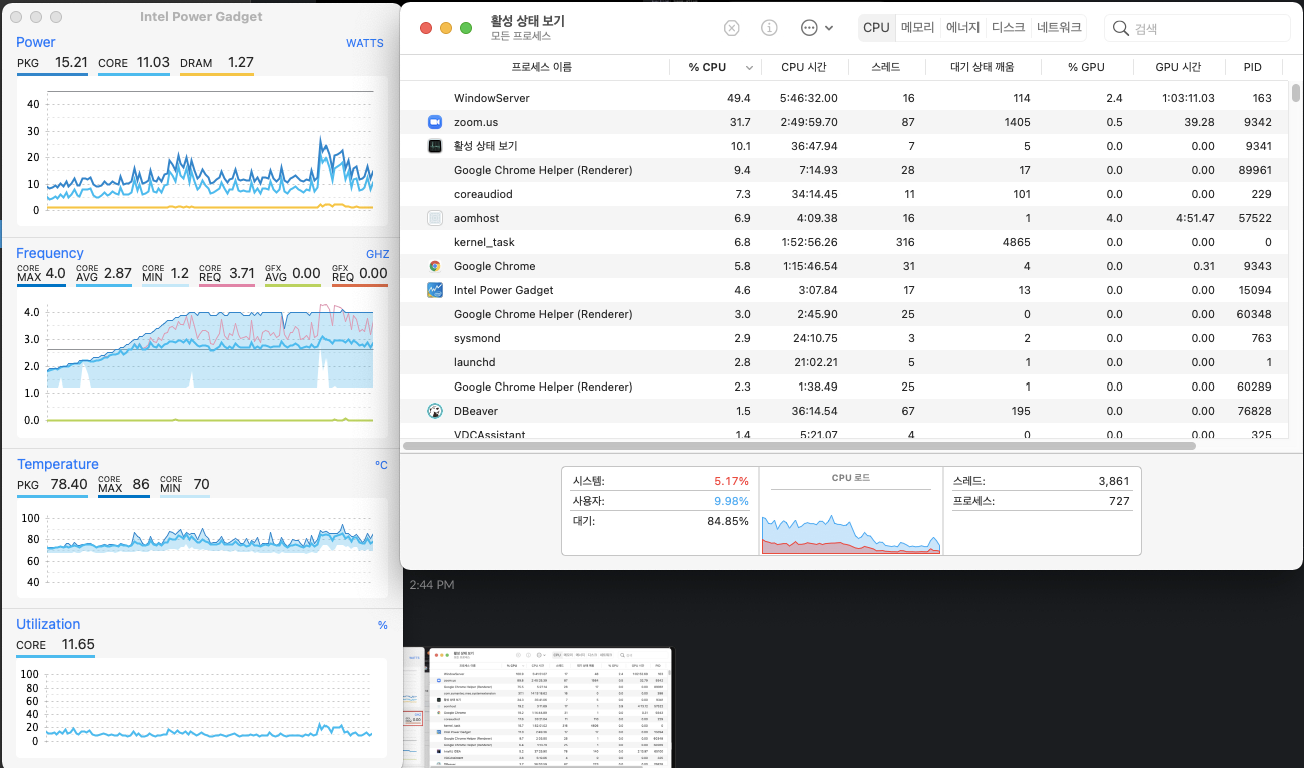Sort by PID column header

pyautogui.click(x=1252, y=67)
